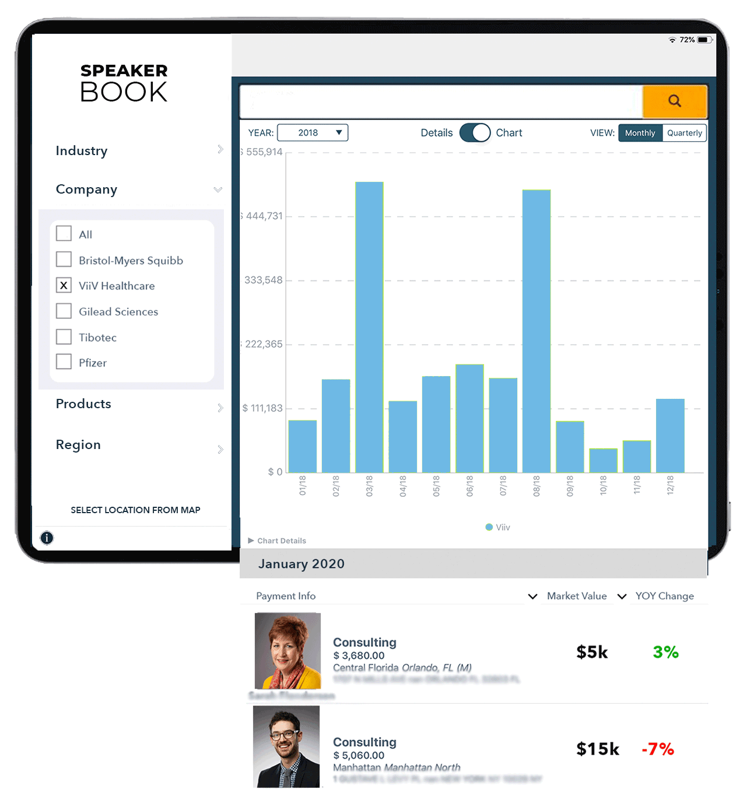Click the woman's profile photo thumbnail
Image resolution: width=747 pixels, height=789 pixels.
coord(287,651)
